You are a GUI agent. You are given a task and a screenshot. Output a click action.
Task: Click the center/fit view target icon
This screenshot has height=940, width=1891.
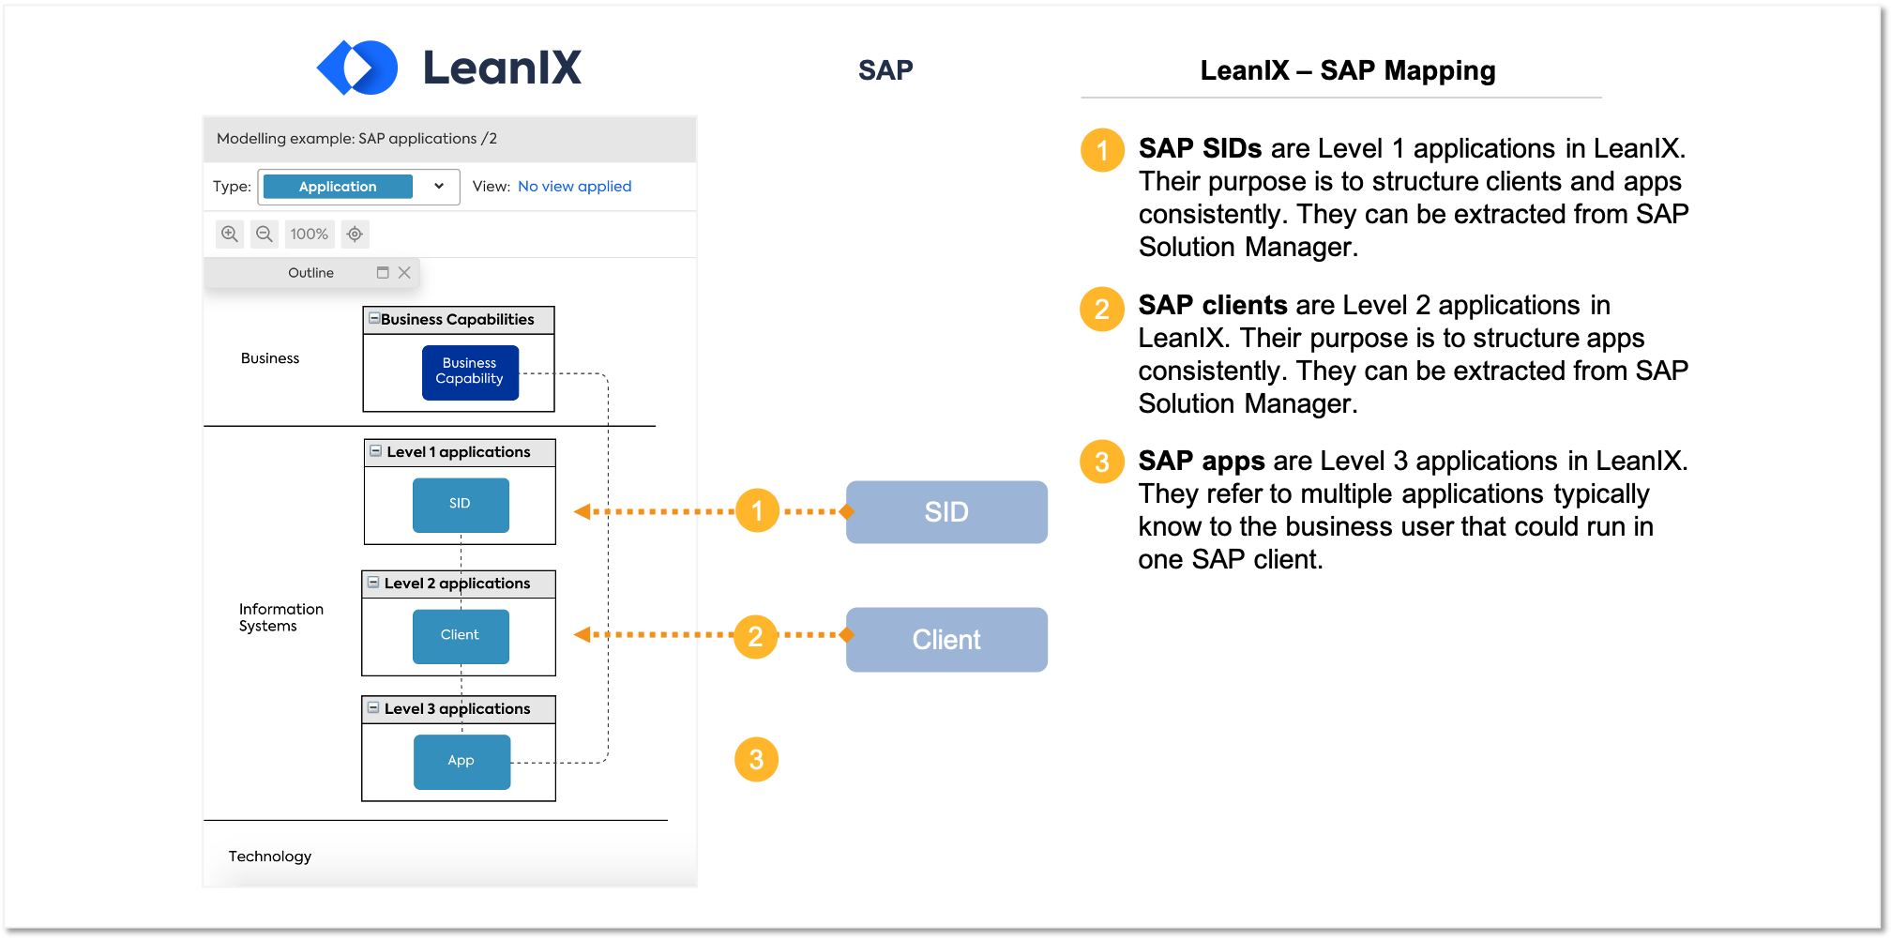pos(355,235)
